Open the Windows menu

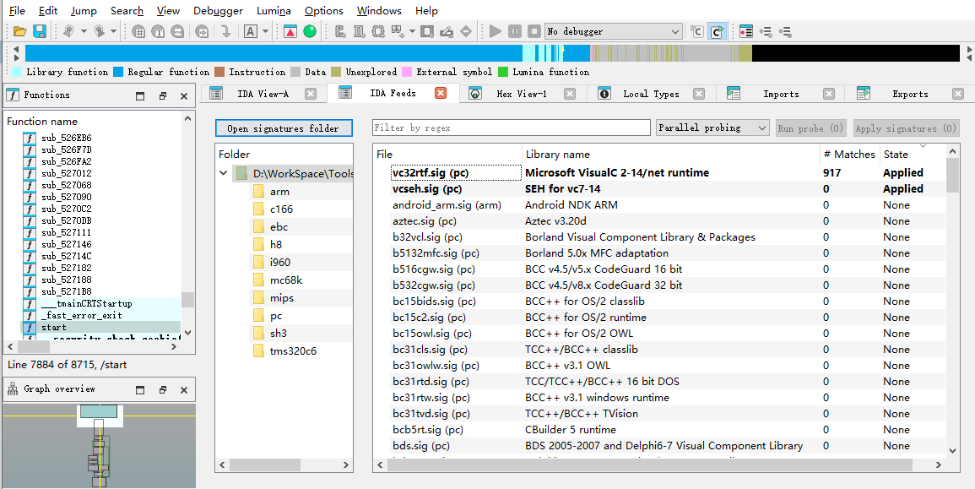point(379,11)
